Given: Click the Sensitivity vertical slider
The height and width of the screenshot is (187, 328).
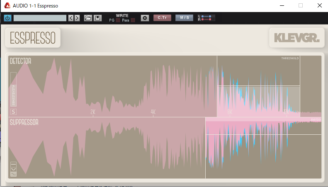Looking at the screenshot, I should 13,90.
